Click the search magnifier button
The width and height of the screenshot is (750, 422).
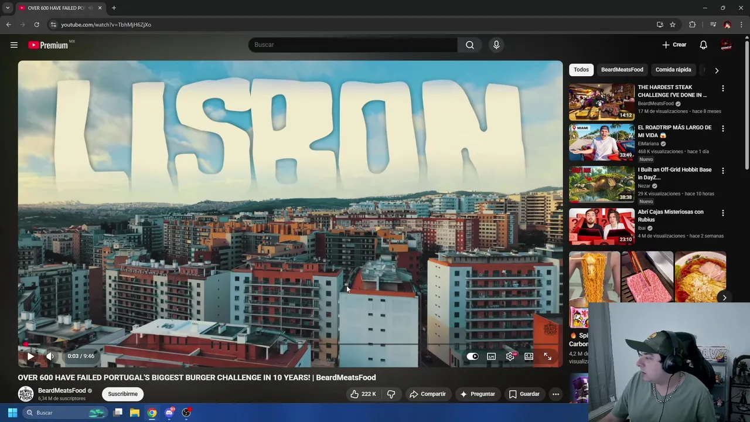click(x=470, y=45)
